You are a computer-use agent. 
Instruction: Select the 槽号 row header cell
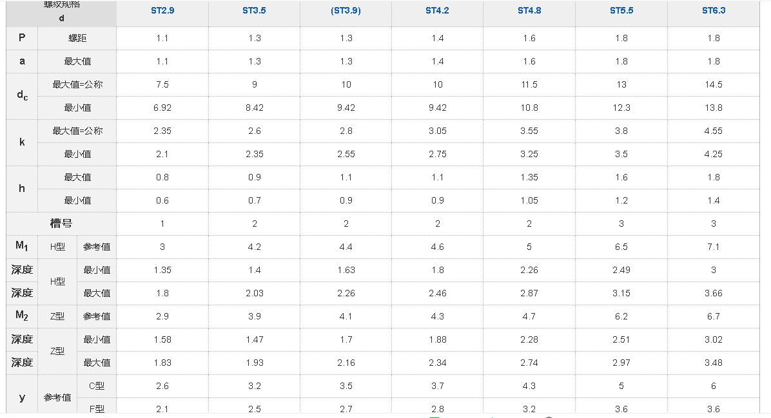(61, 223)
